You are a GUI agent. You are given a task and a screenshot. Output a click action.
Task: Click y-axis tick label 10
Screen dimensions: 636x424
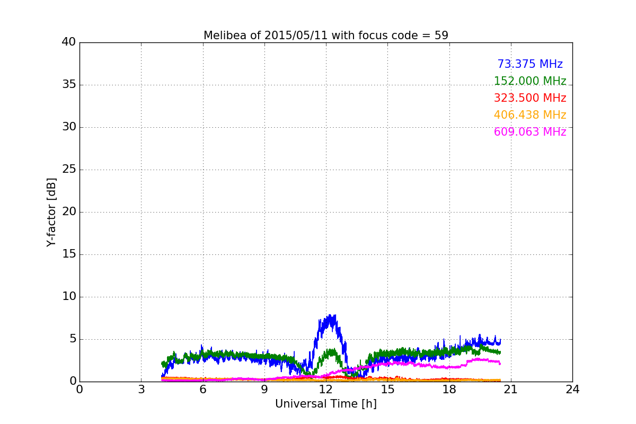(69, 297)
